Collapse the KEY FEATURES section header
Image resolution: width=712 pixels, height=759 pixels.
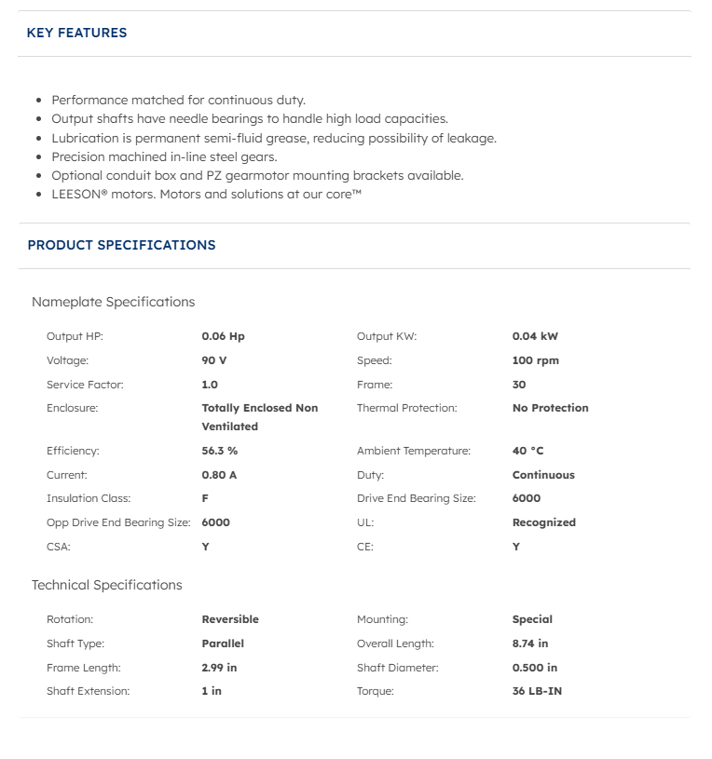pos(77,33)
